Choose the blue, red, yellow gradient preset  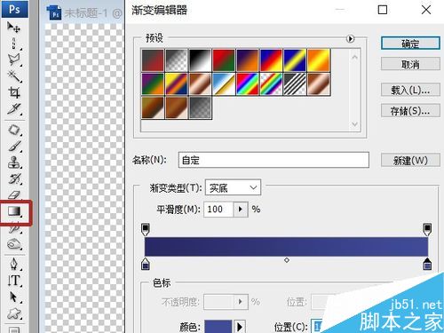(x=271, y=60)
